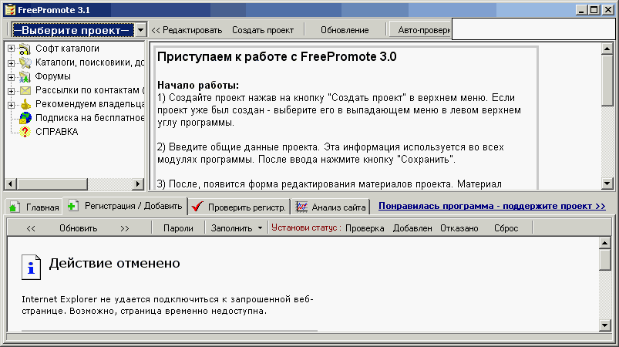The image size is (619, 347).
Task: Click the Каталоги, поисковики tree icon
Action: (x=25, y=62)
